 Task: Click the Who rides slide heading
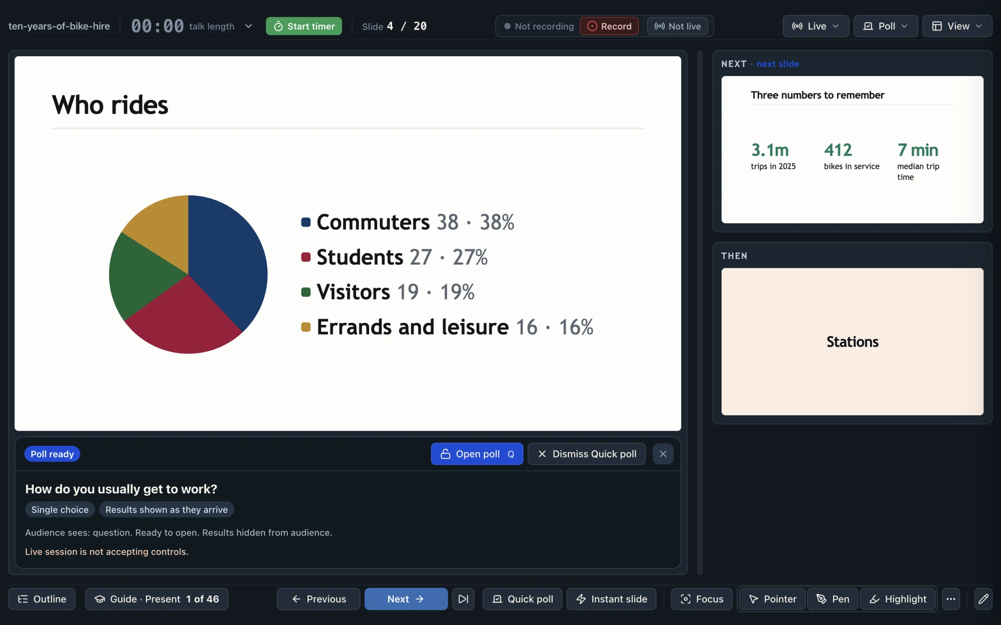pyautogui.click(x=110, y=105)
